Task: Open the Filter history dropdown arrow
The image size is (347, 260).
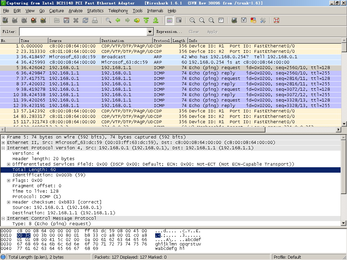Action: [150, 31]
